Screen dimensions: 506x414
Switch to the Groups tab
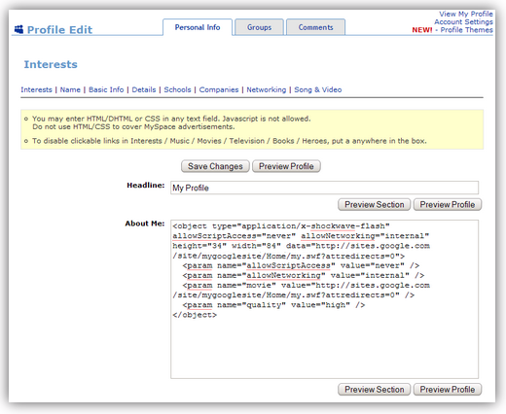point(259,27)
